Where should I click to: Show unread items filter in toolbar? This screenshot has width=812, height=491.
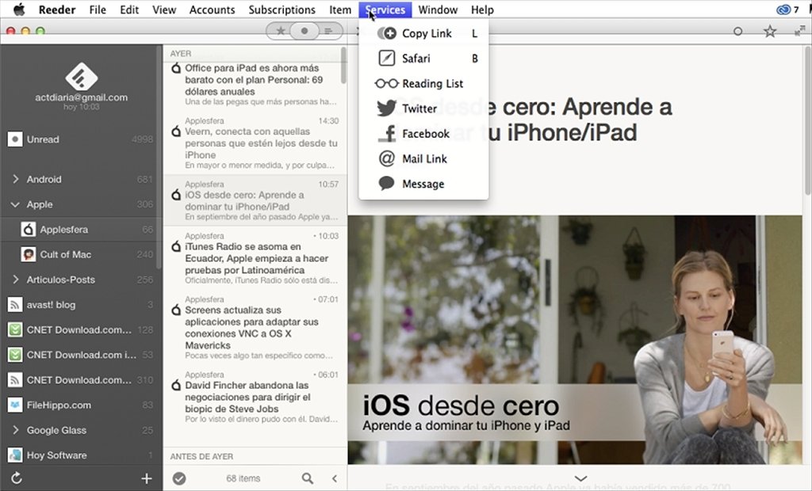(304, 31)
